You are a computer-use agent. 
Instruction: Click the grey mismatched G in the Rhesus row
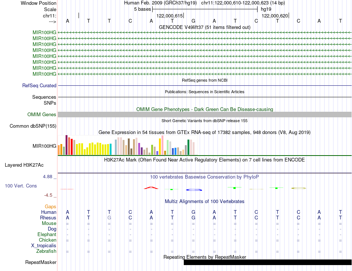[109, 218]
